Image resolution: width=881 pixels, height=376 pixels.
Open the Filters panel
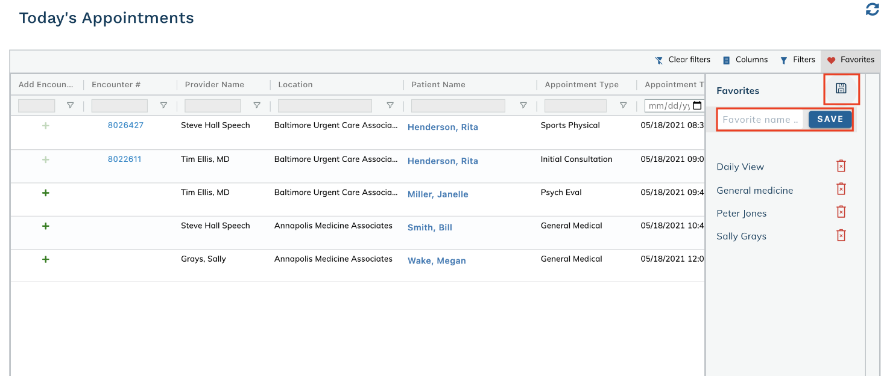797,60
